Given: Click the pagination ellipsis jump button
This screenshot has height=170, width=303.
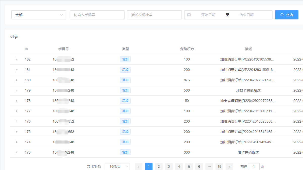Looking at the screenshot, I should pos(209,166).
